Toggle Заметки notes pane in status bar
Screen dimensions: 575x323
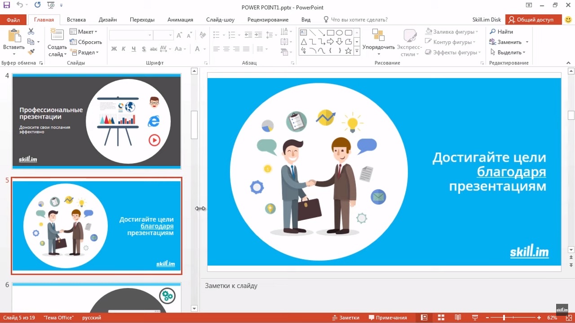pos(345,318)
